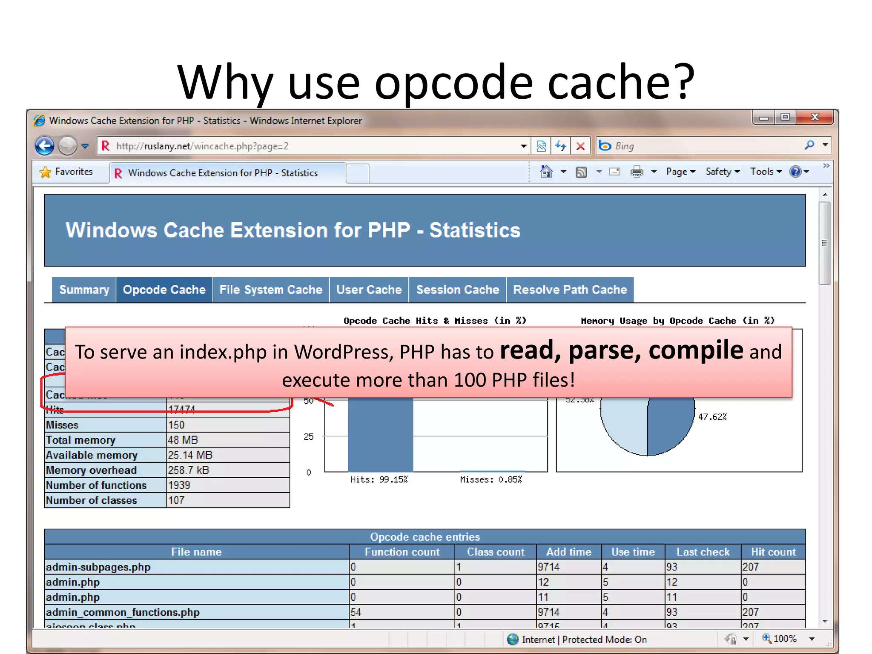Image resolution: width=872 pixels, height=654 pixels.
Task: Go back with the browser Back arrow
Action: [x=44, y=146]
